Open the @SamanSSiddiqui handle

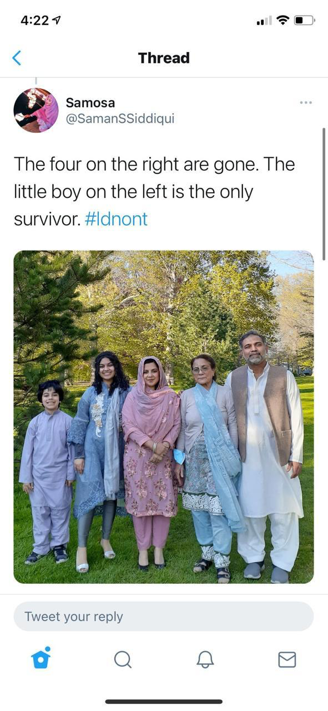pyautogui.click(x=120, y=118)
